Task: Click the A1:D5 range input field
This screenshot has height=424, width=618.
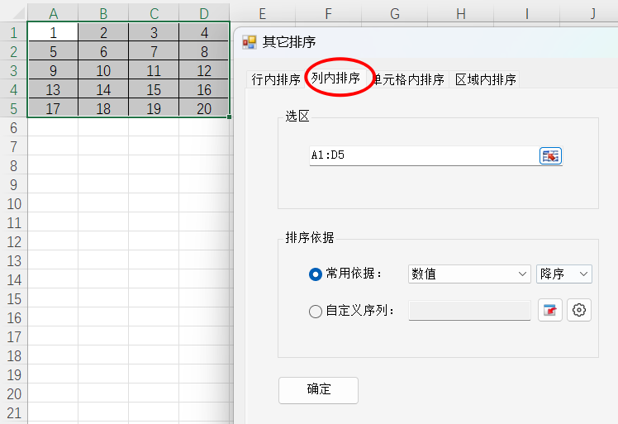Action: (x=424, y=155)
